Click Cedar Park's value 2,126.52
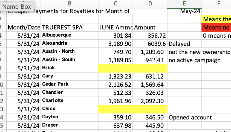 coord(120,85)
